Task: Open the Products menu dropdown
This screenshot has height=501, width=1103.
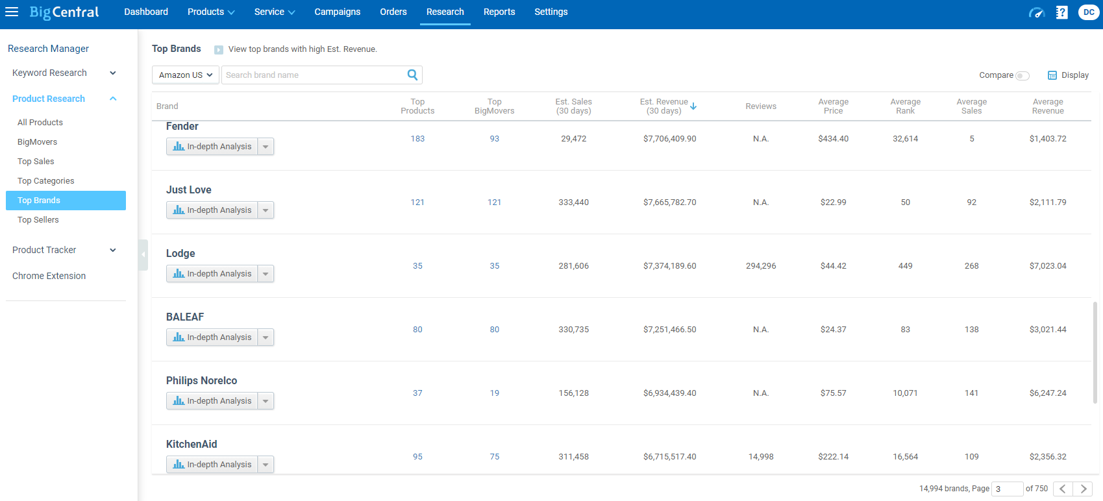Action: pos(211,12)
